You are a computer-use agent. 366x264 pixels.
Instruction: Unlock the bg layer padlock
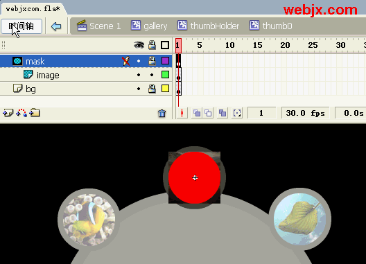[152, 89]
